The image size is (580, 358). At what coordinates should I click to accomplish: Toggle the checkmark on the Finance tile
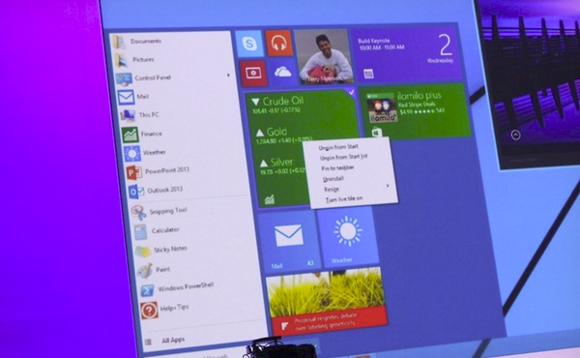(x=351, y=92)
